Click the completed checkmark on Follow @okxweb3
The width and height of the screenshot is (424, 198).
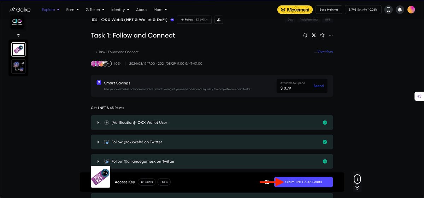click(325, 142)
